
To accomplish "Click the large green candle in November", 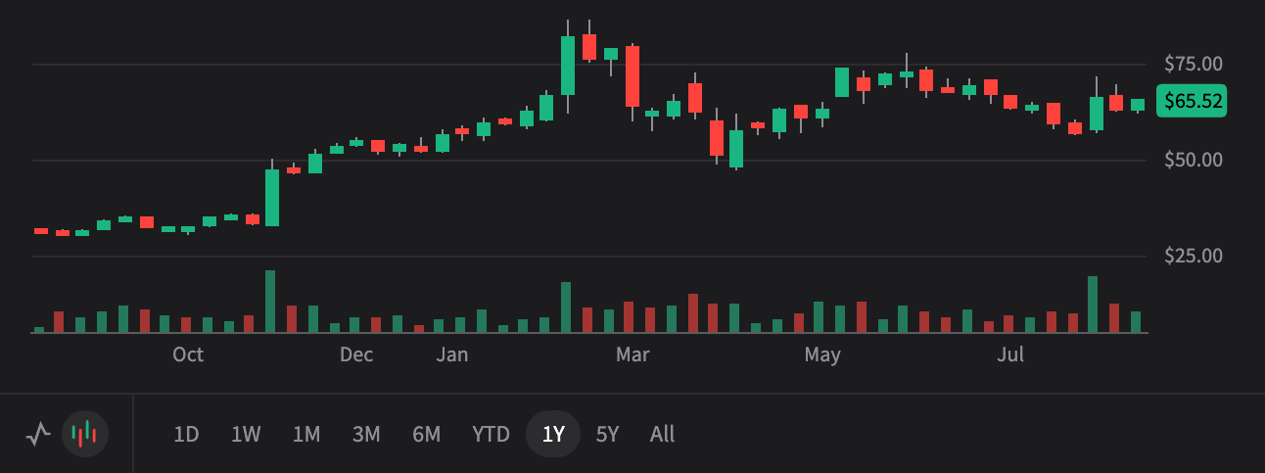I will pos(271,198).
